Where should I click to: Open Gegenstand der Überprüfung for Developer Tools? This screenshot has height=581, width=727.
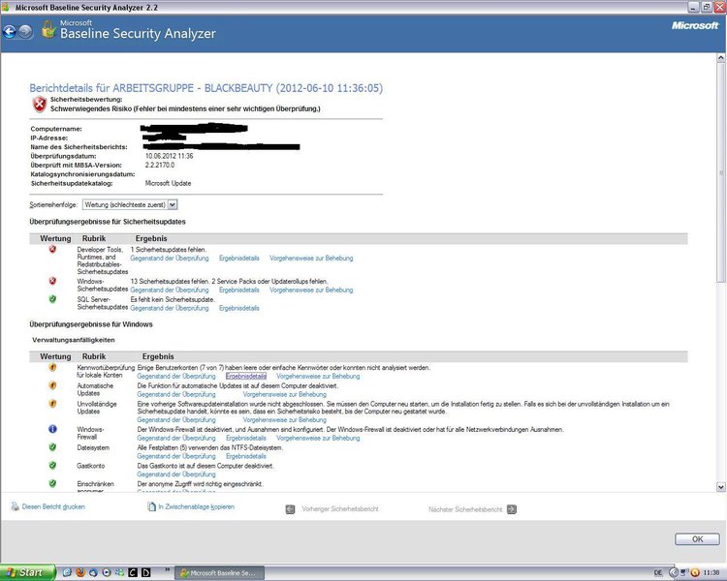(x=170, y=259)
